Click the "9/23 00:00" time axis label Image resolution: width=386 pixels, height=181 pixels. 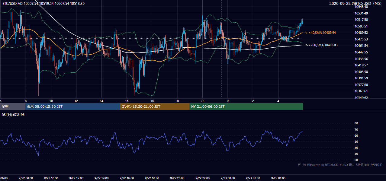point(227,178)
